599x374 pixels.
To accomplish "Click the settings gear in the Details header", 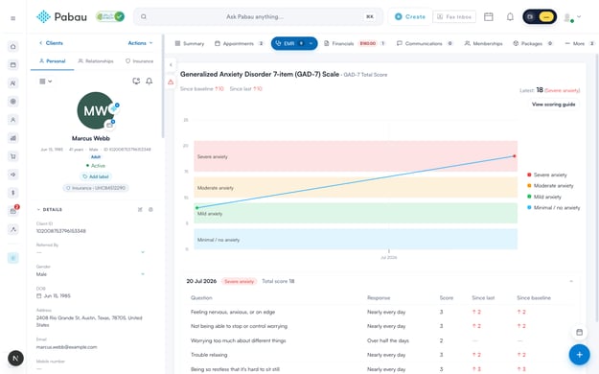I will (x=150, y=210).
